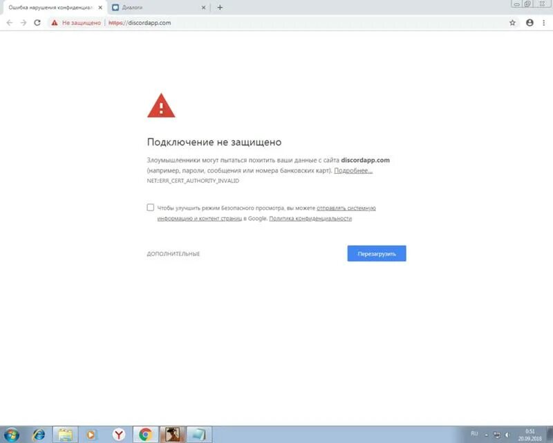
Task: Expand 'ДОПОЛНИТЕЛЬНЫЕ' advanced options
Action: (x=174, y=253)
